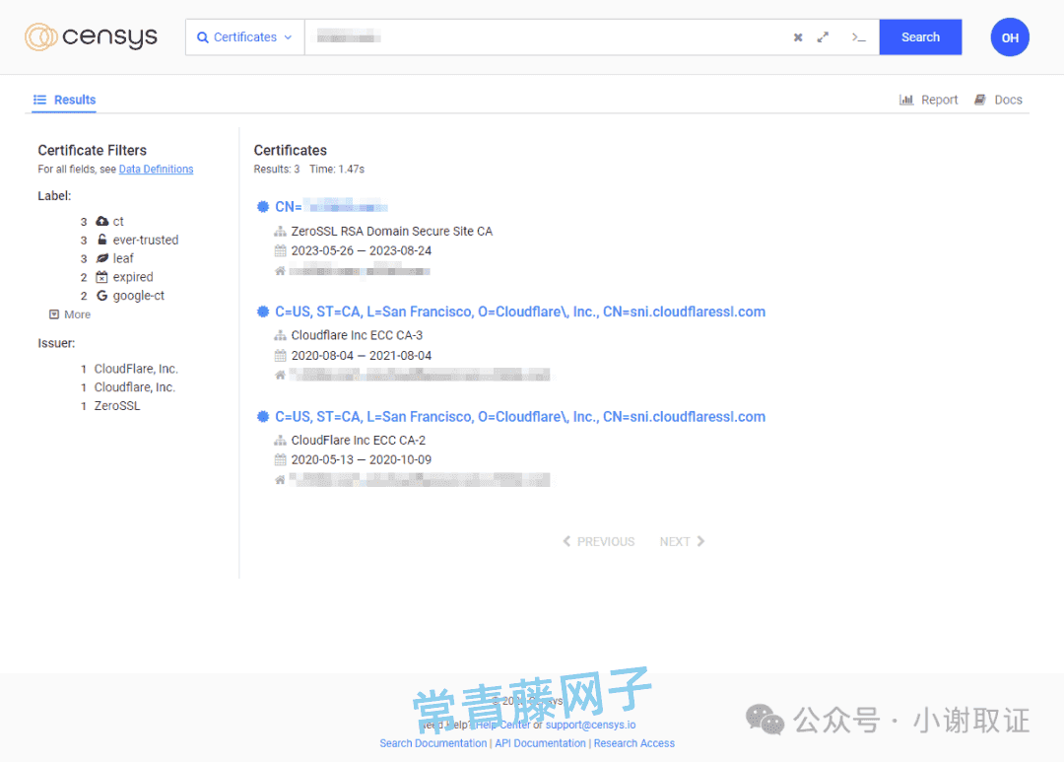Click the calendar icon beside 2023-05-26 — 2023-08-24
1064x762 pixels.
click(280, 250)
